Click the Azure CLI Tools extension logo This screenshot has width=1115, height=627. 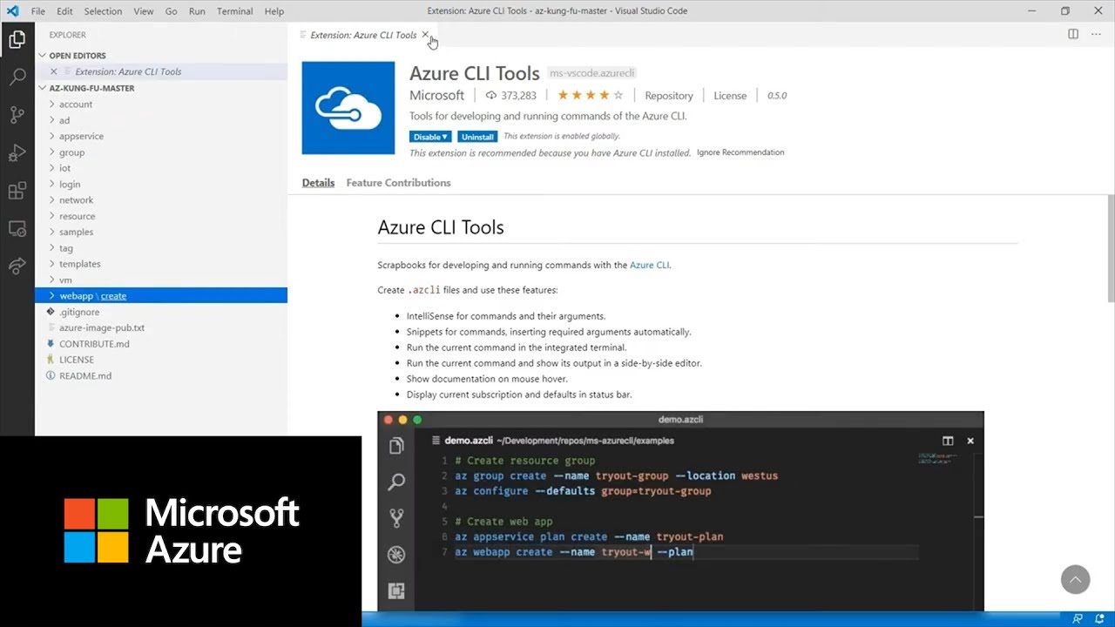tap(348, 108)
